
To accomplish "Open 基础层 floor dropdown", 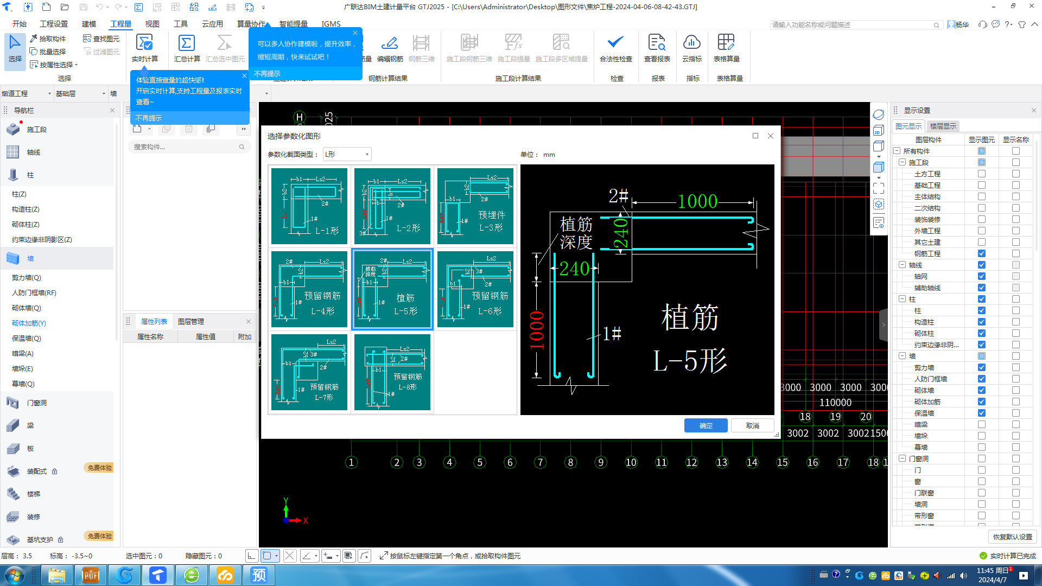I will (x=80, y=93).
